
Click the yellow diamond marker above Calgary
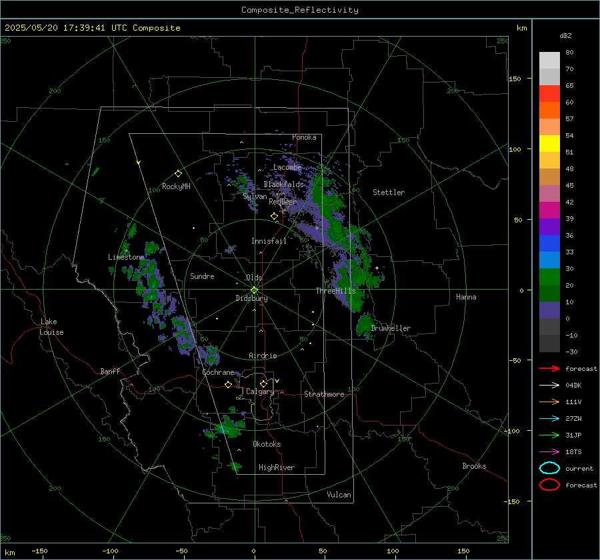pos(263,384)
